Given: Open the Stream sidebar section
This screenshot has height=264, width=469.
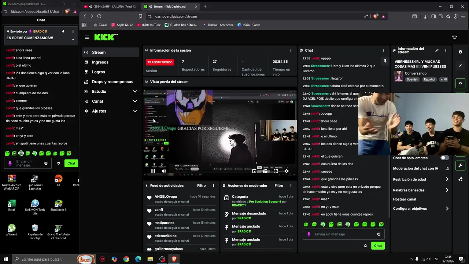Looking at the screenshot, I should (111, 52).
